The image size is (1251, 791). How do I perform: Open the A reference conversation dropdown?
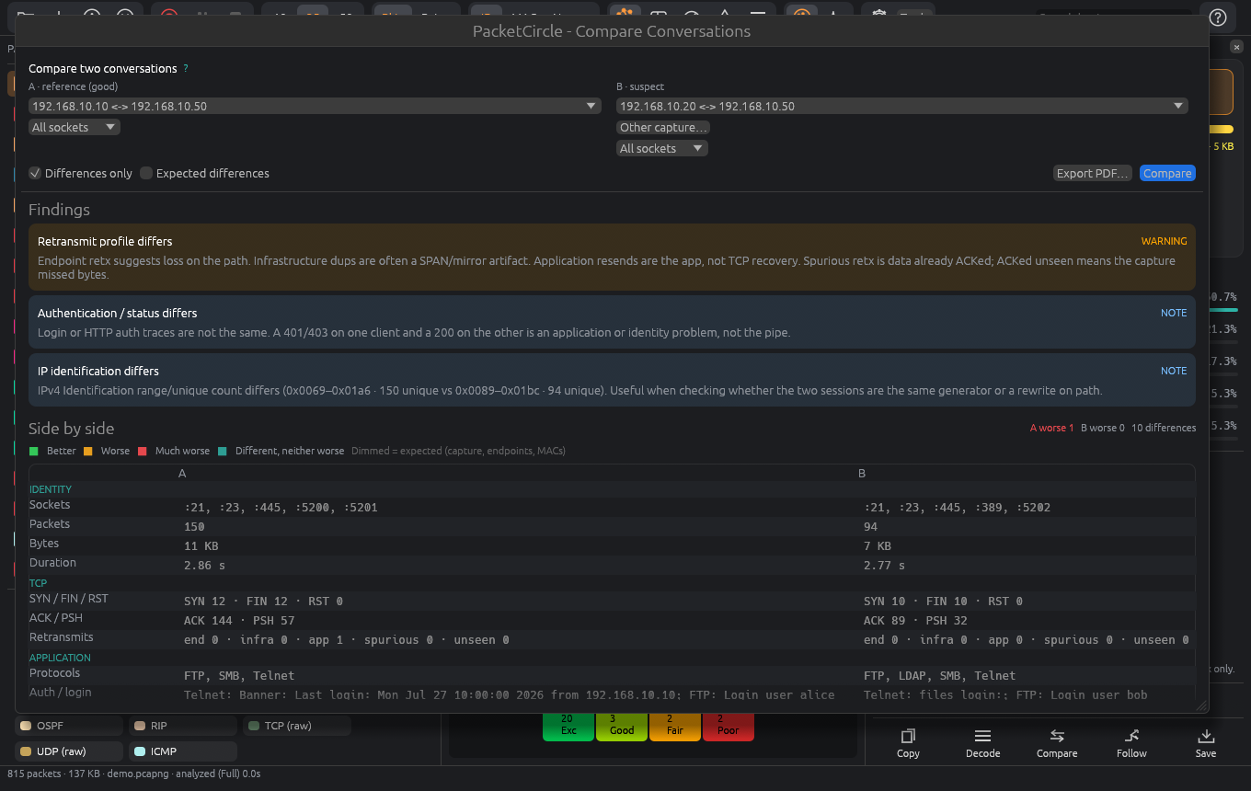pyautogui.click(x=315, y=106)
